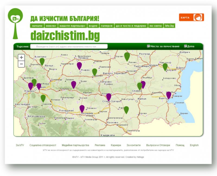
Task: Click Велико Търново label on map
Action: point(114,73)
